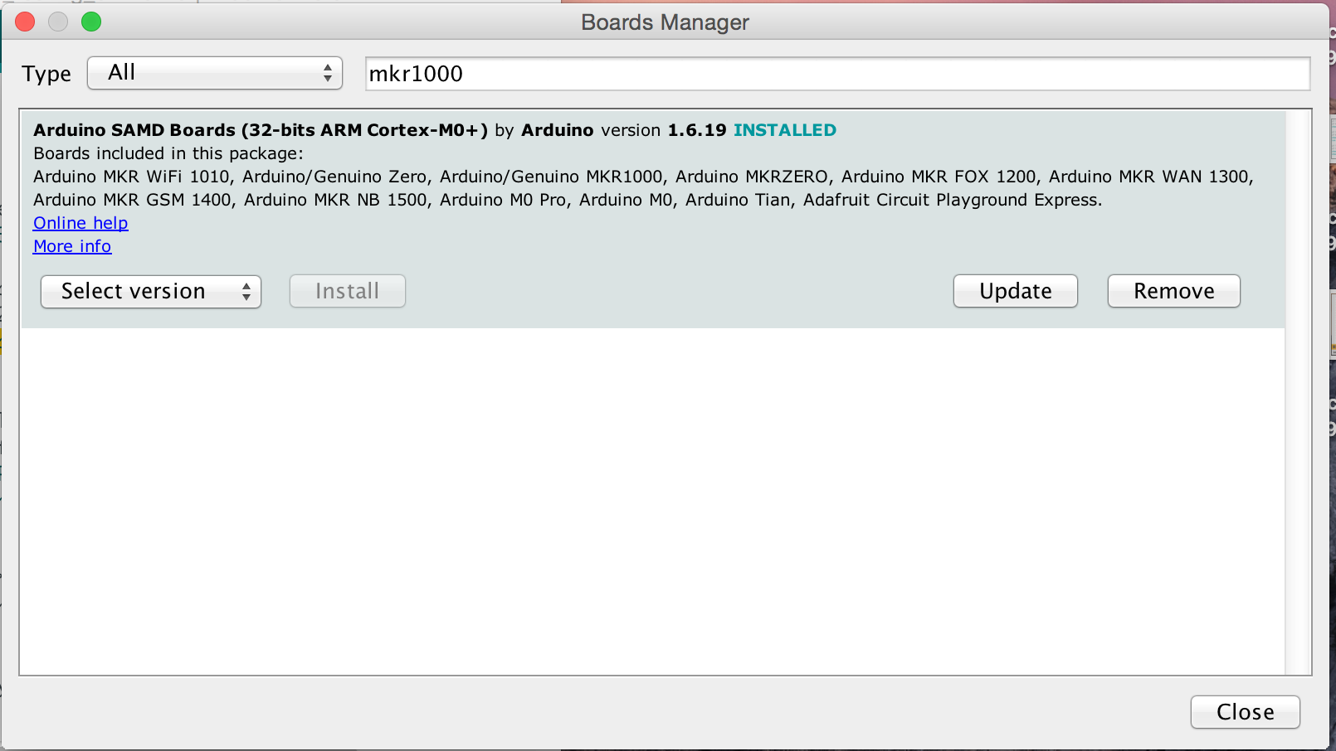Screen dimensions: 1336x751
Task: Open the Online help link
Action: pos(80,223)
